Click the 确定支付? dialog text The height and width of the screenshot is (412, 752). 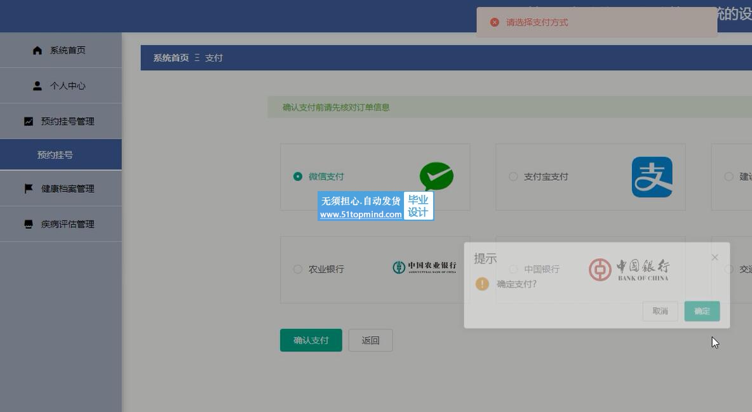point(516,284)
